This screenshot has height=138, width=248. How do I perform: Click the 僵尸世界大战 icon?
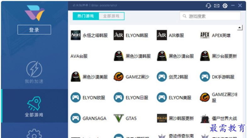[205, 119]
